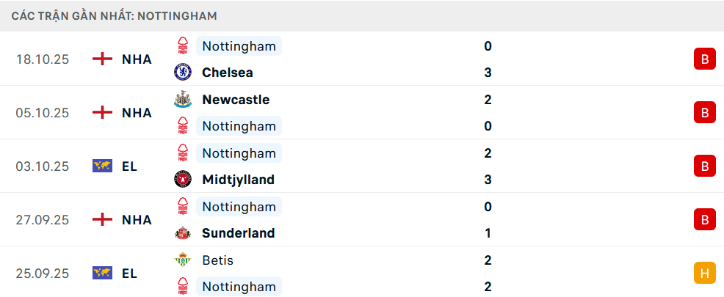724x297 pixels.
Task: Click red B badge for Midtjylland match
Action: [x=704, y=166]
